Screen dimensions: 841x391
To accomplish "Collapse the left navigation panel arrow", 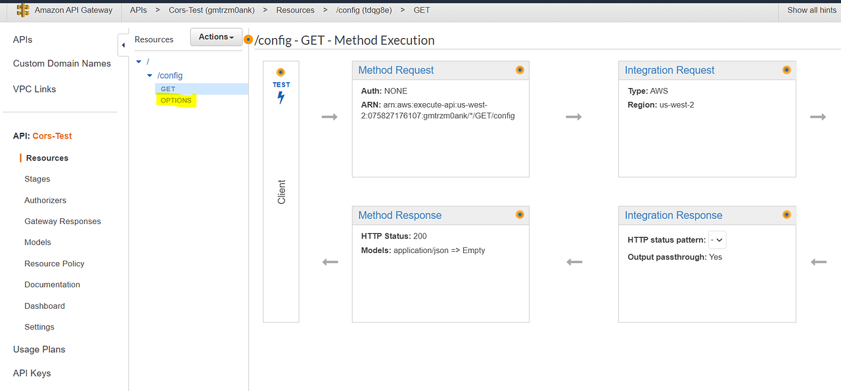I will click(124, 45).
